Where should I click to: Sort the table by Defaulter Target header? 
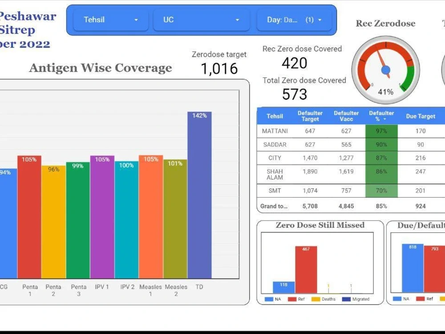310,116
